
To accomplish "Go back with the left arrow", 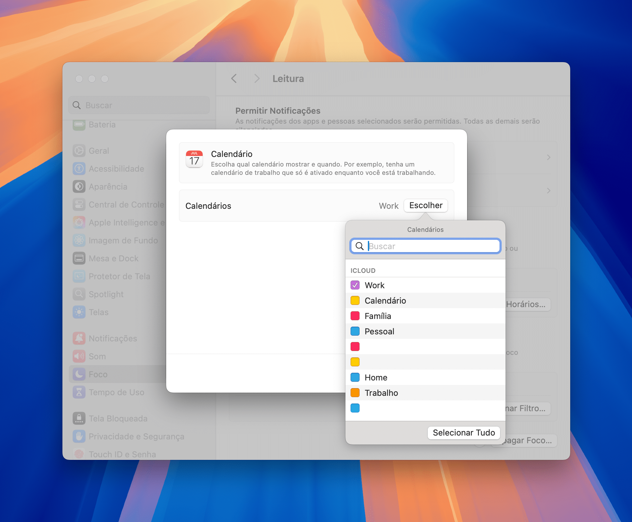I will [x=234, y=78].
